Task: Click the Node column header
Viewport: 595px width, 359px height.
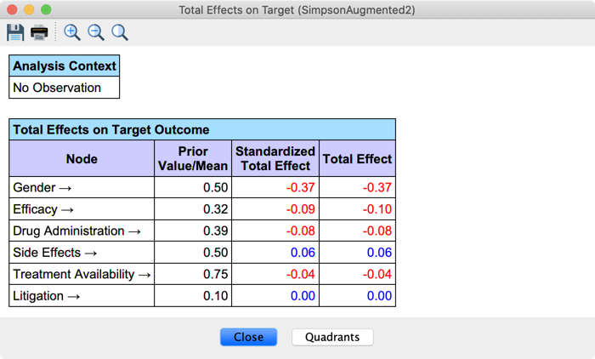Action: pyautogui.click(x=82, y=159)
